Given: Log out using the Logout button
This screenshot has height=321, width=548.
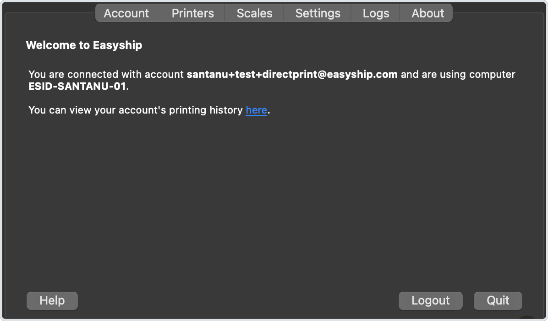Looking at the screenshot, I should [431, 301].
